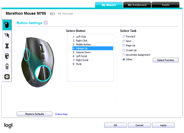The height and width of the screenshot is (133, 184).
Task: Choose the Page Up radio option
Action: tap(124, 46)
